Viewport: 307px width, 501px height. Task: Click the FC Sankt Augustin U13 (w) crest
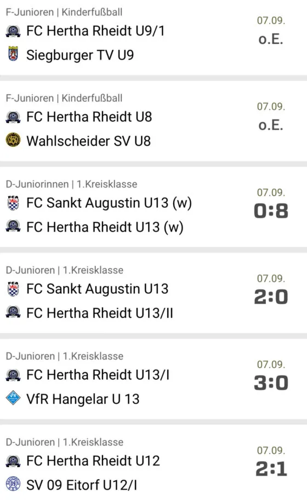(13, 203)
